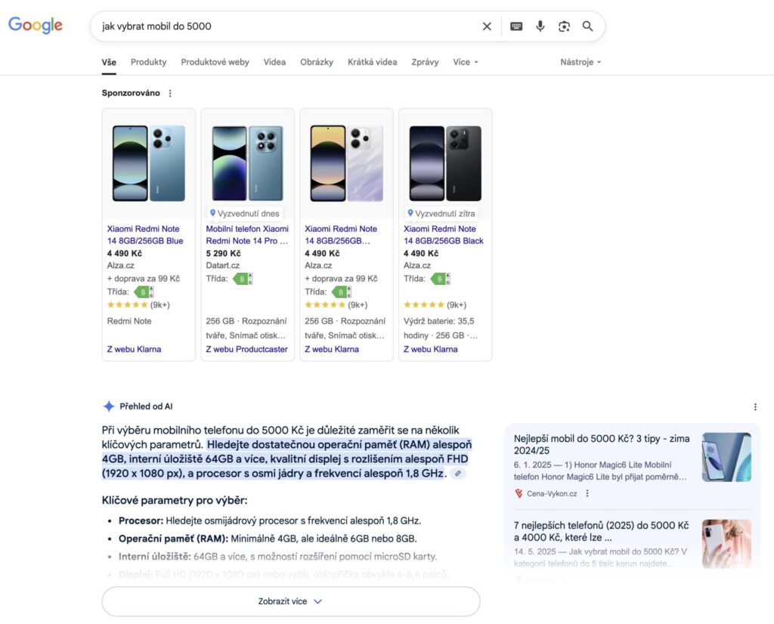Click the energy class B label on the Black Redmi Note

pyautogui.click(x=439, y=279)
